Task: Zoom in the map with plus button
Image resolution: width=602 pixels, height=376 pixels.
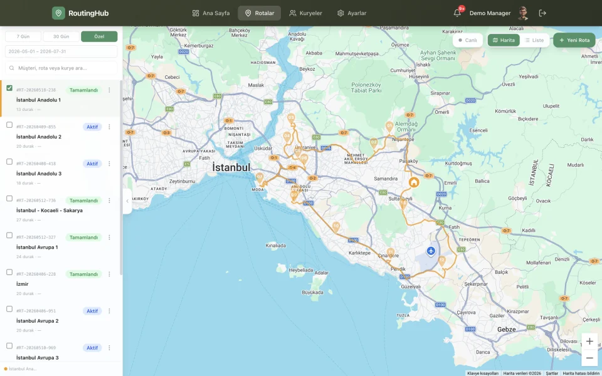Action: [589, 342]
